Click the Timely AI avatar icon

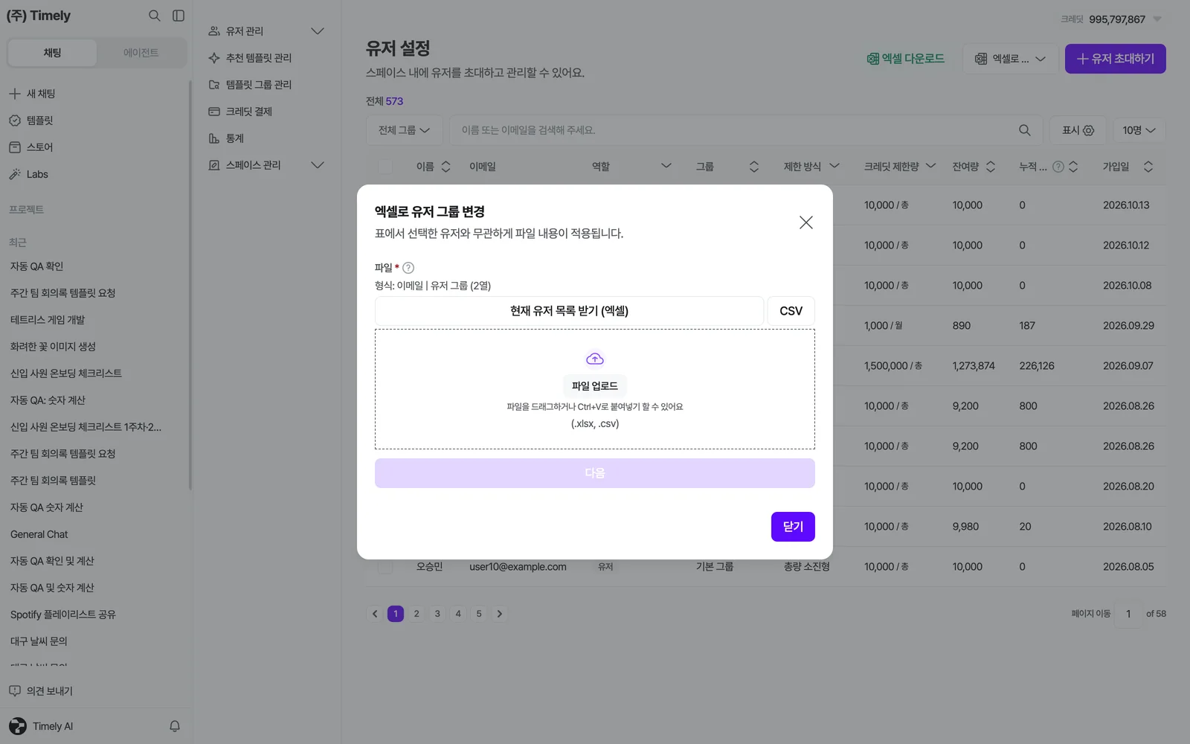tap(18, 726)
